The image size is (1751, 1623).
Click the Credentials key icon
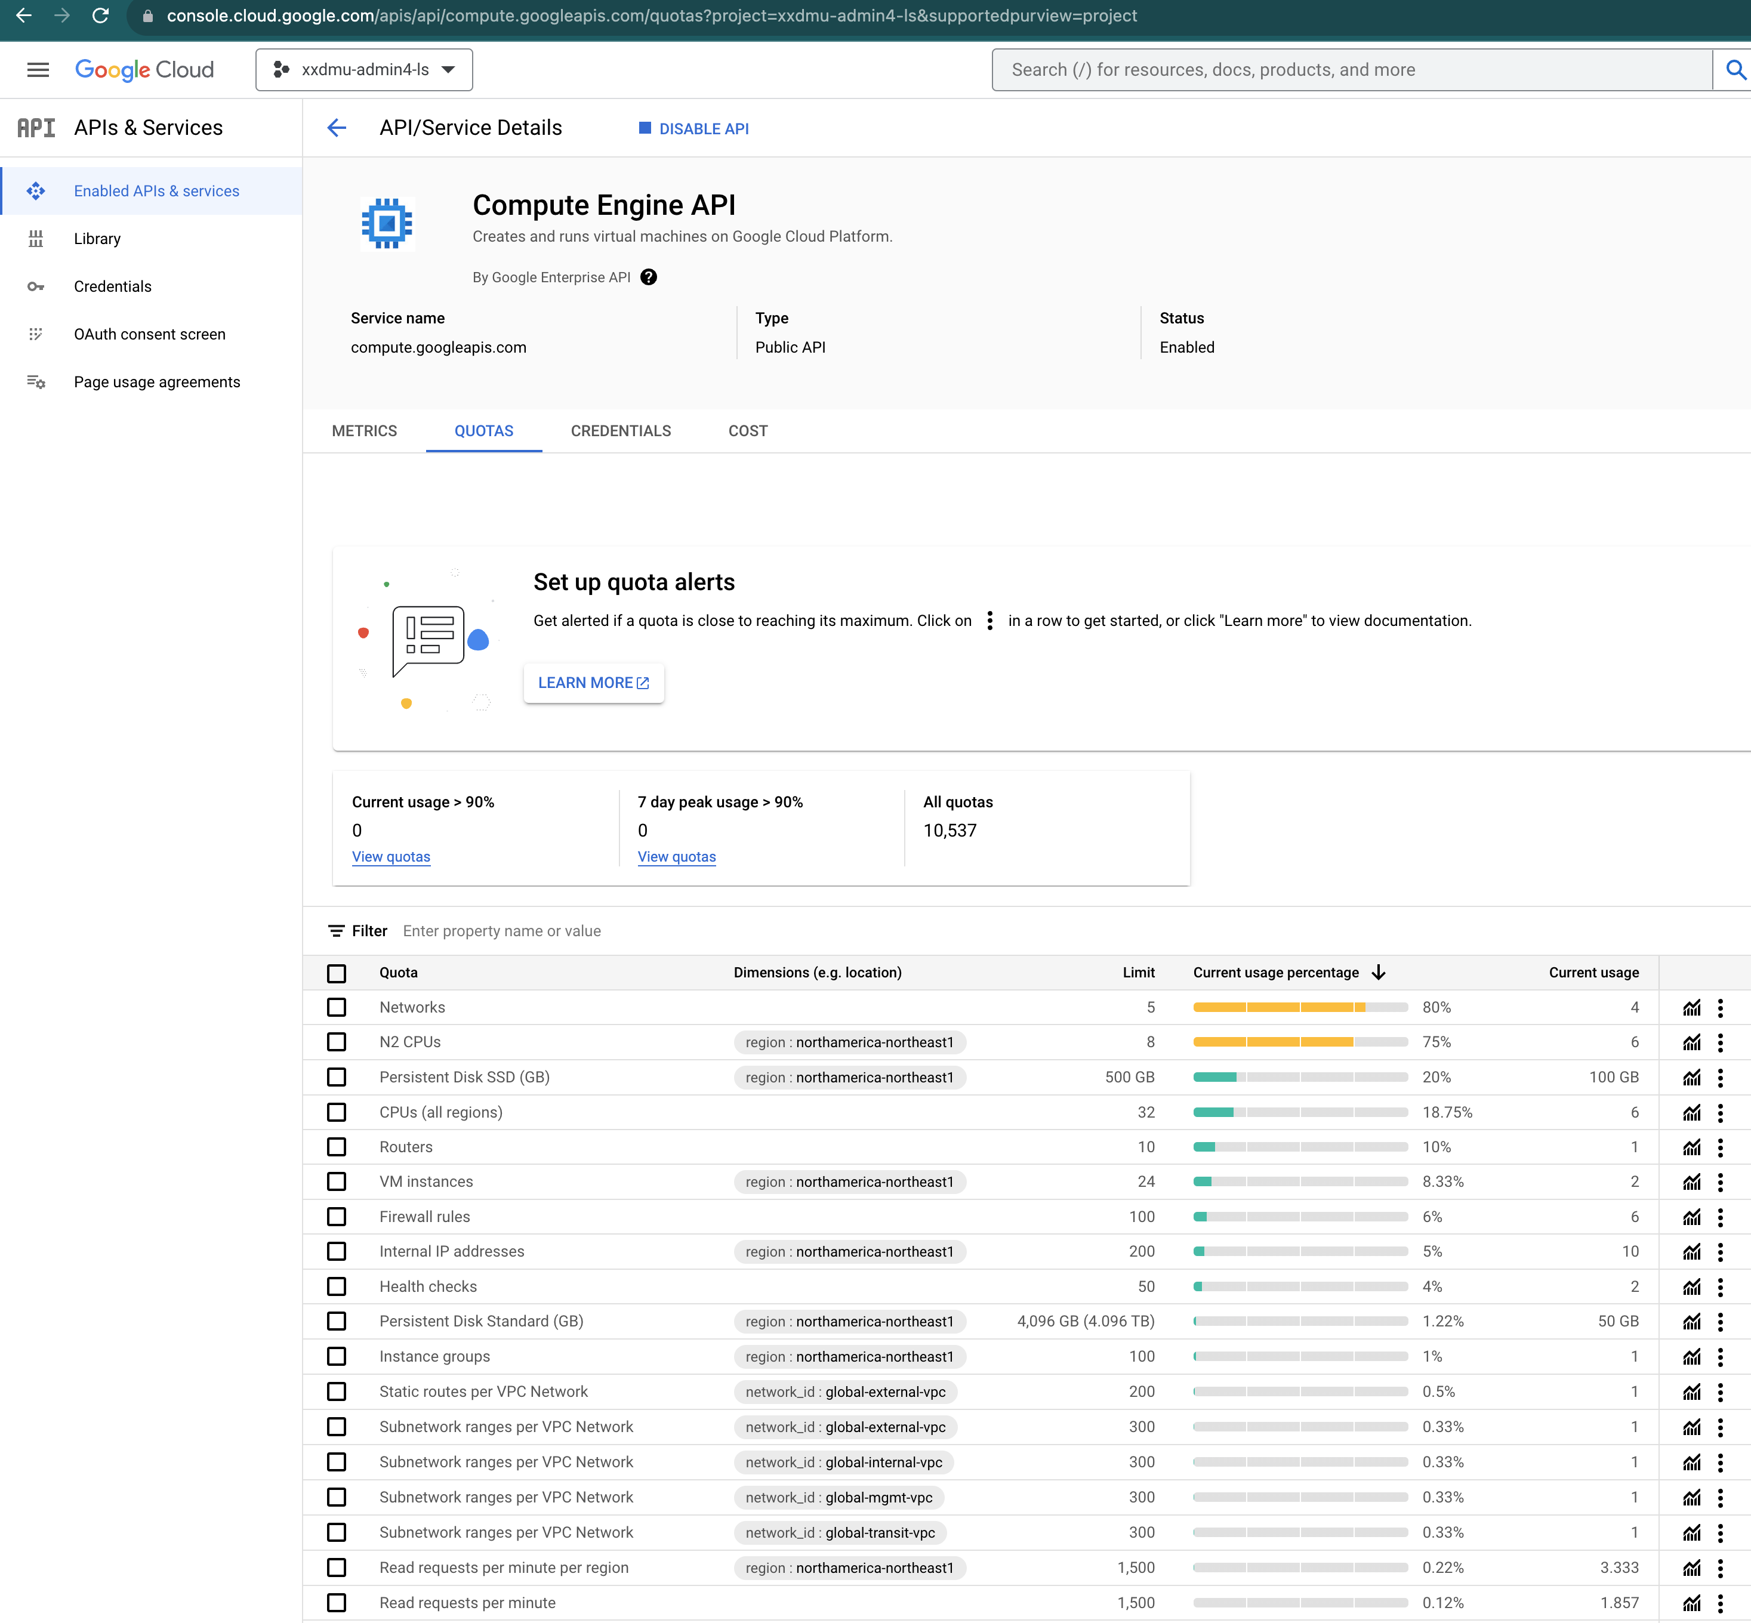pos(36,286)
